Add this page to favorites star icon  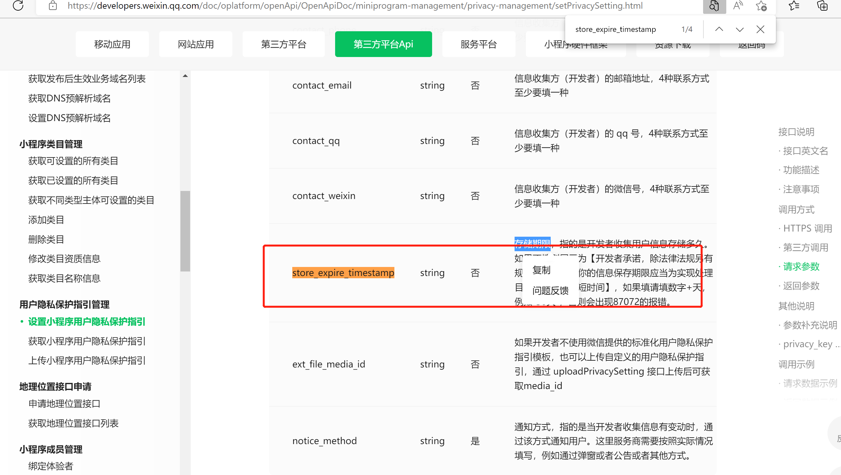(761, 5)
